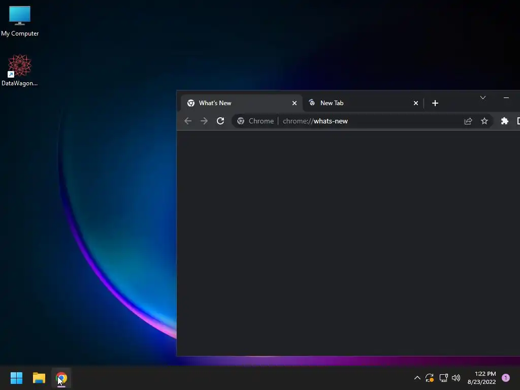
Task: Click the Chrome site info chip
Action: click(x=255, y=121)
